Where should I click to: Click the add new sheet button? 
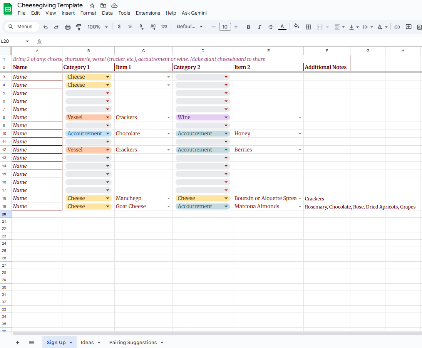17,343
